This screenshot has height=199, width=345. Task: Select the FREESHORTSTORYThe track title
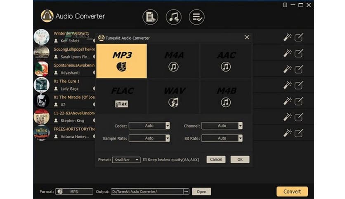point(74,129)
